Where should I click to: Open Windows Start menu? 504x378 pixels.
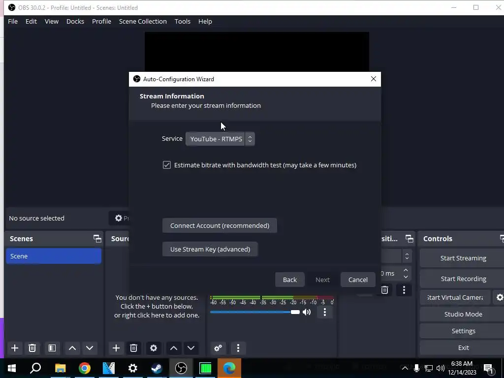12,368
